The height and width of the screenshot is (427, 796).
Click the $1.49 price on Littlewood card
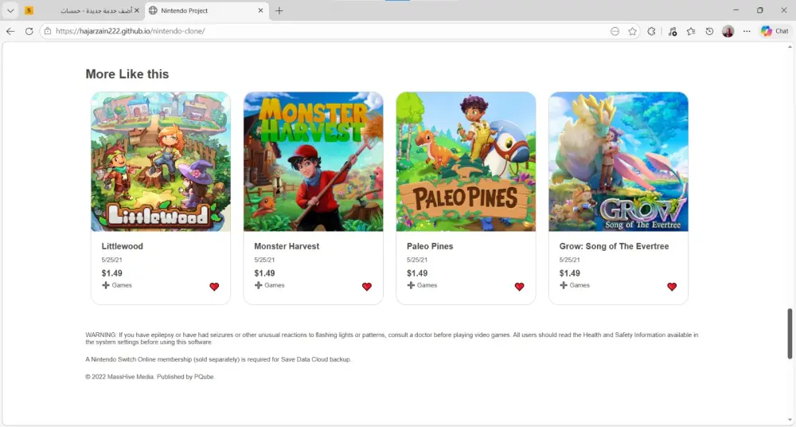111,273
